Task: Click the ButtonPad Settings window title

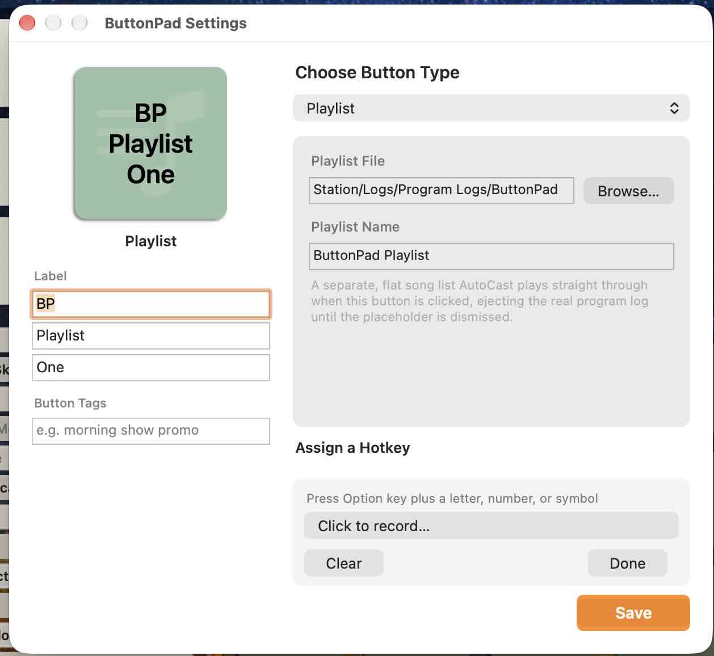Action: click(175, 23)
